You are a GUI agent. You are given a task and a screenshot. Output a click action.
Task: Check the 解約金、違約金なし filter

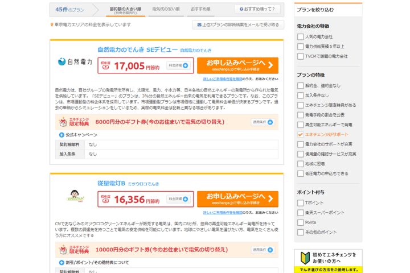[301, 86]
